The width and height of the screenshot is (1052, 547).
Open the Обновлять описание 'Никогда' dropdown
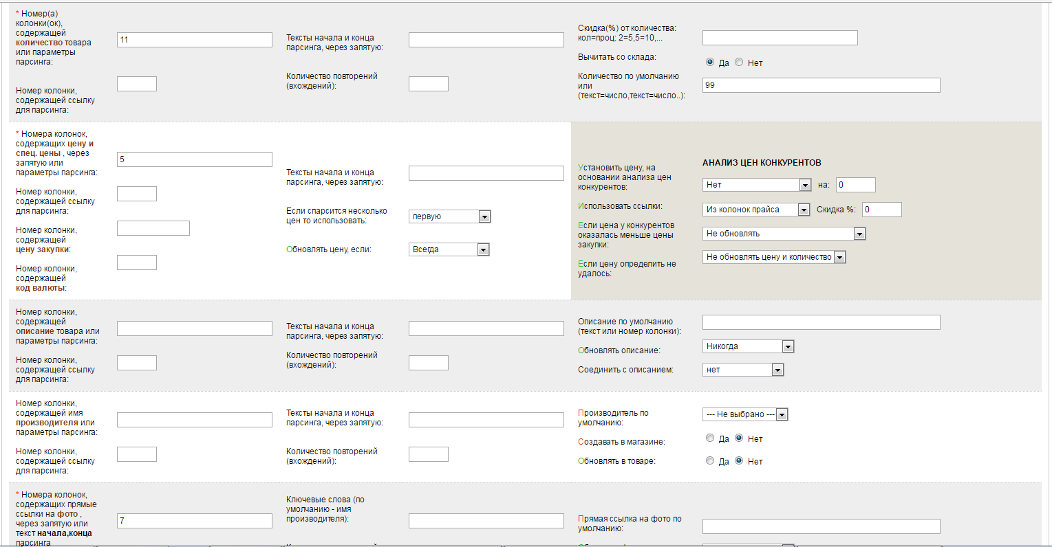click(x=748, y=346)
